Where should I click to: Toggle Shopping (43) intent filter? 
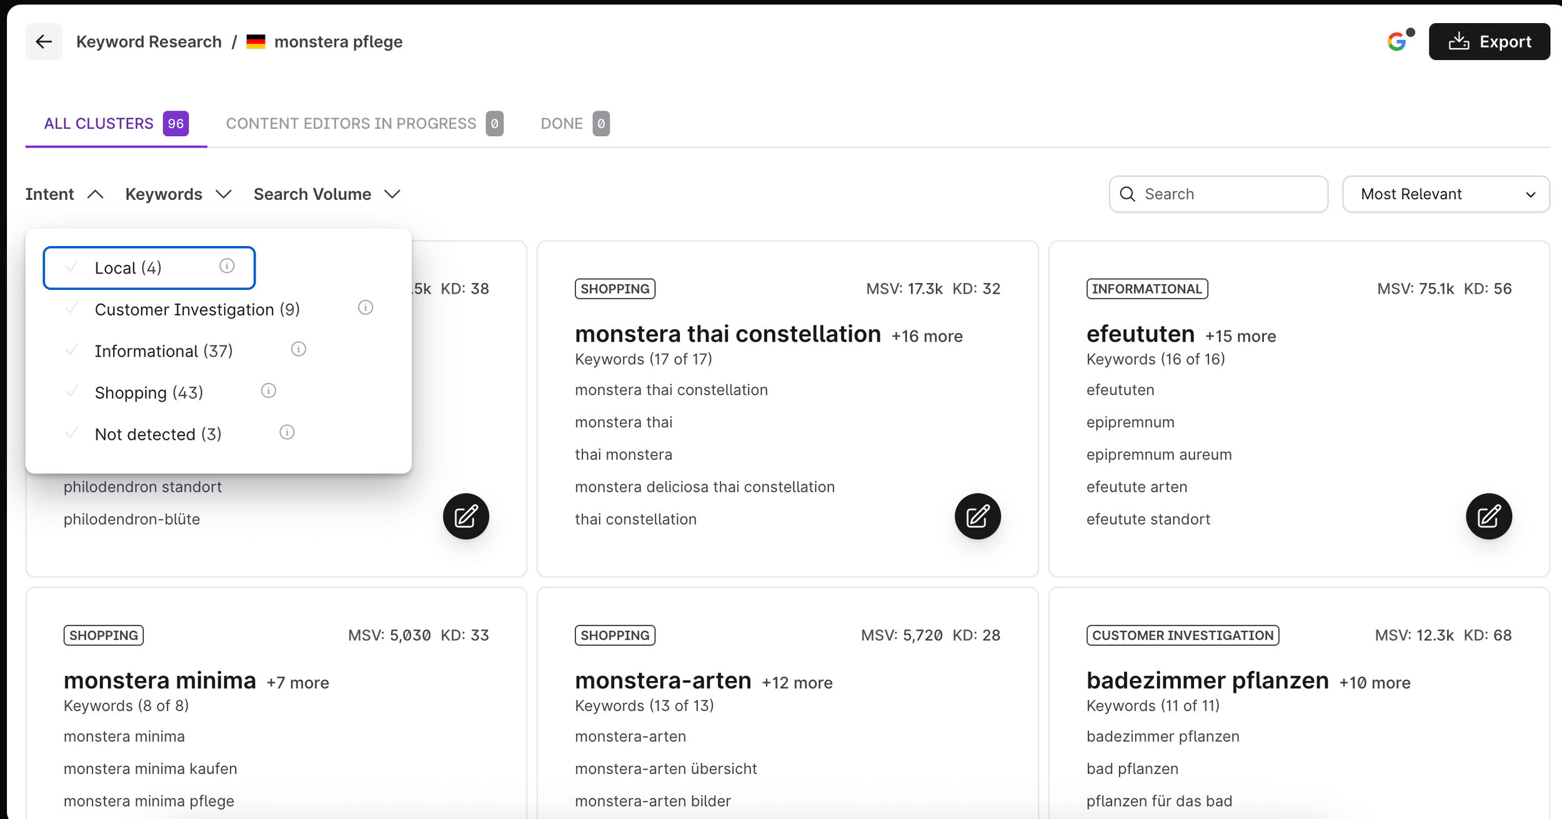coord(149,393)
